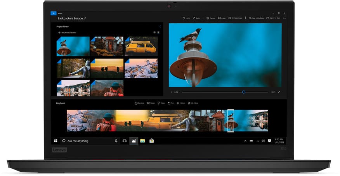Select the bird on lamp library thumbnail

(x=73, y=47)
